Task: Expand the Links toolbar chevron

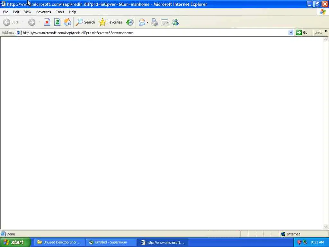Action: coord(326,31)
